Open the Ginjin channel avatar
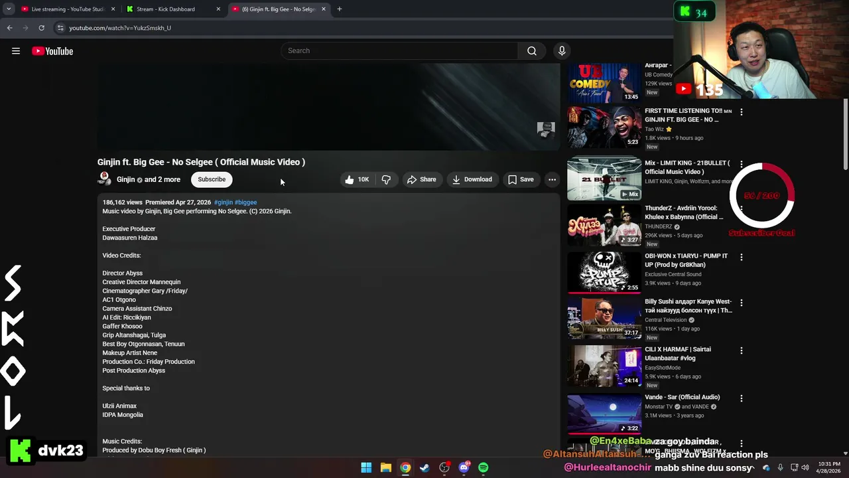Viewport: 849px width, 478px height. pyautogui.click(x=104, y=179)
